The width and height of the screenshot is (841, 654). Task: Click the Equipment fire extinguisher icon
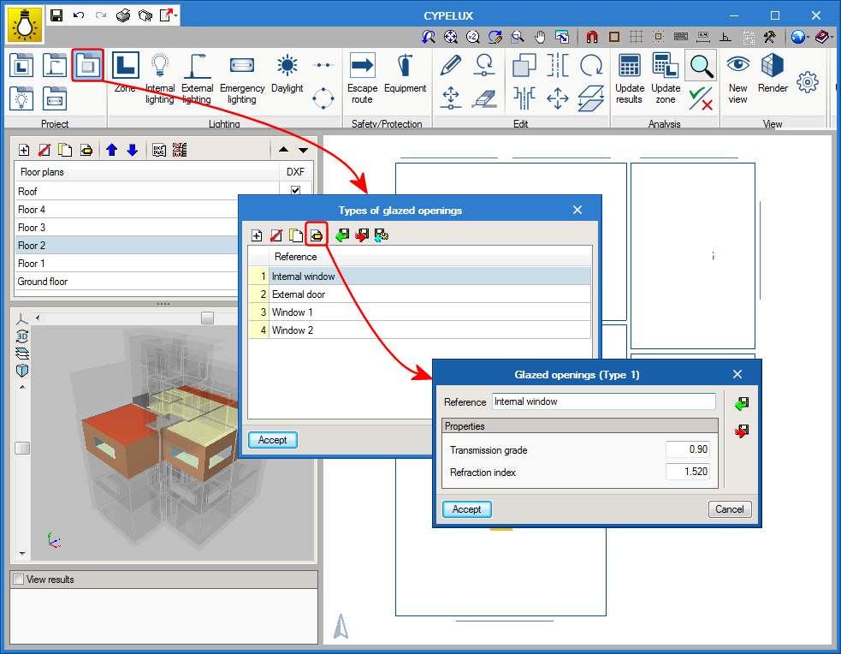[x=405, y=67]
